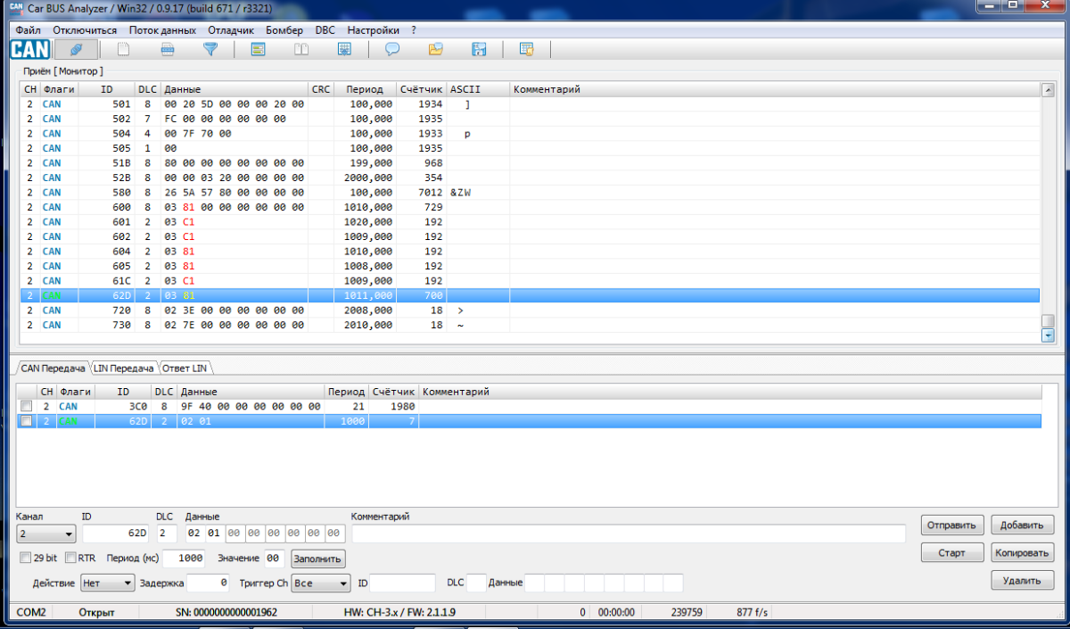Check the box for the 3C0 transmit row
The width and height of the screenshot is (1070, 629).
pos(26,407)
